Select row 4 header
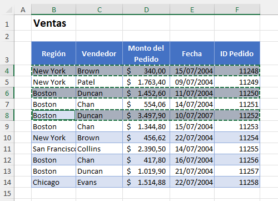This screenshot has height=201, width=278. click(7, 71)
